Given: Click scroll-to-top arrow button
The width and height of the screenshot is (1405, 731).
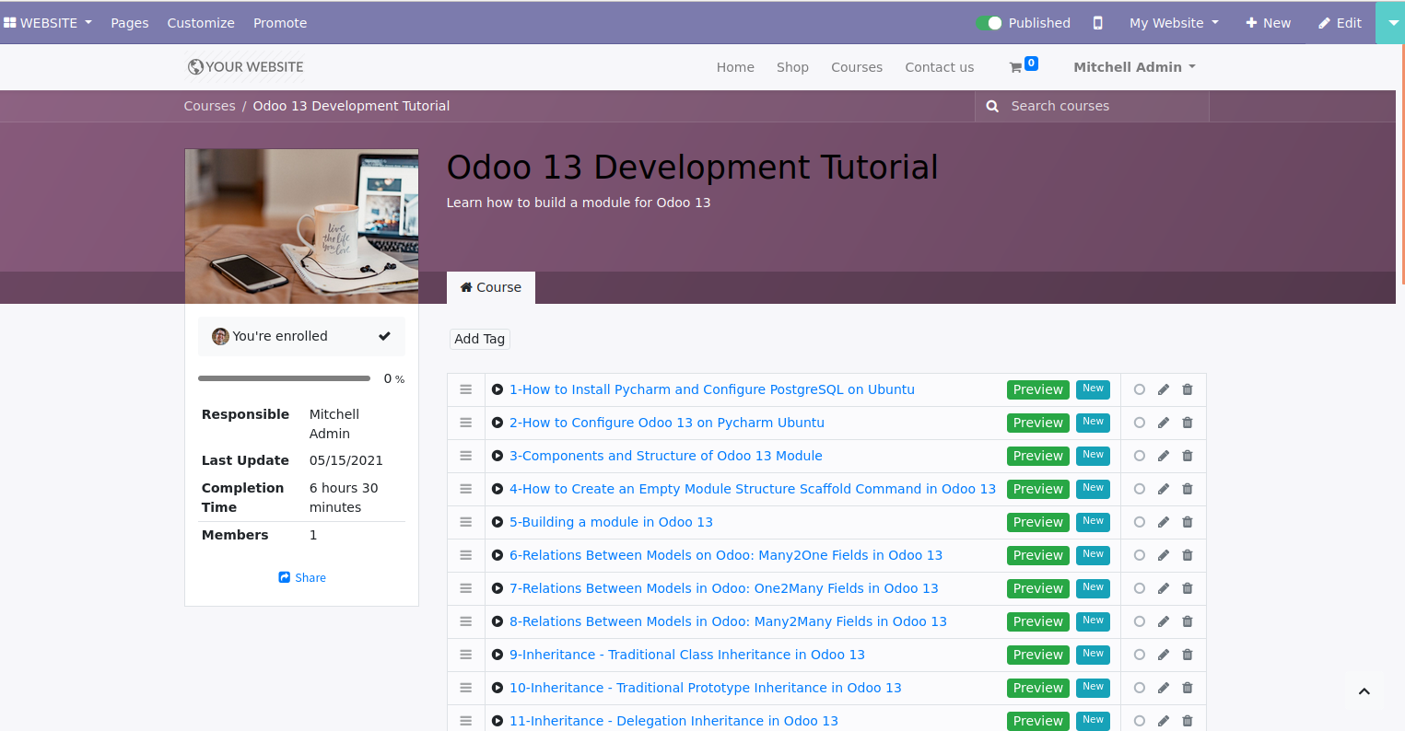Looking at the screenshot, I should coord(1364,691).
